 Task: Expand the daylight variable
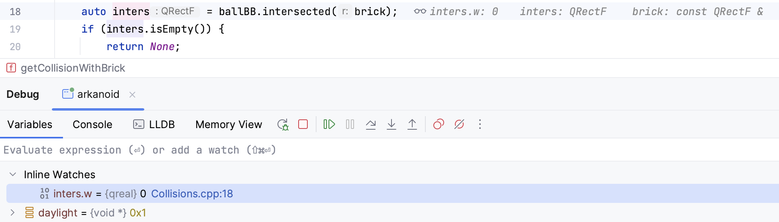(13, 213)
